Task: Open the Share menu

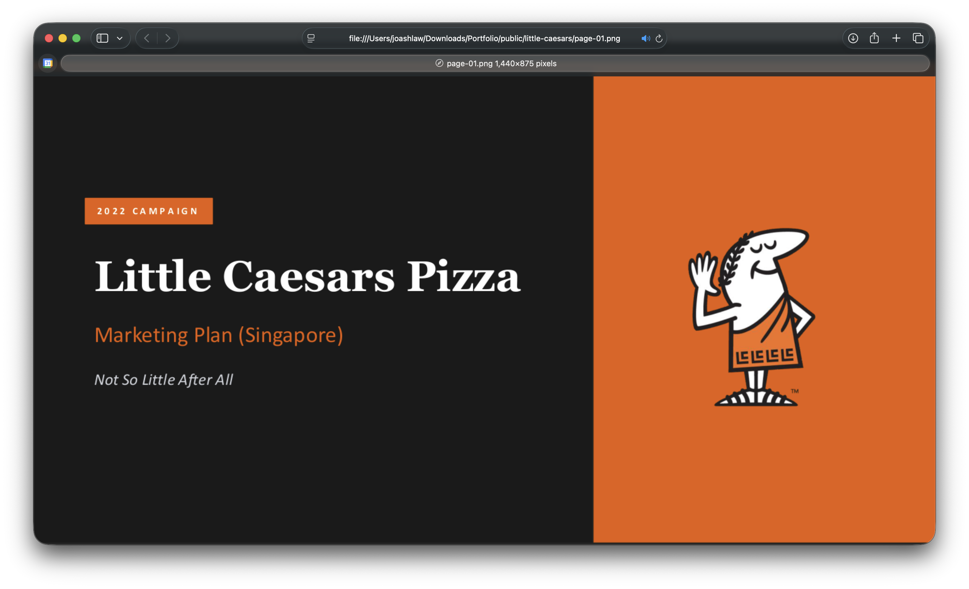Action: pyautogui.click(x=874, y=38)
